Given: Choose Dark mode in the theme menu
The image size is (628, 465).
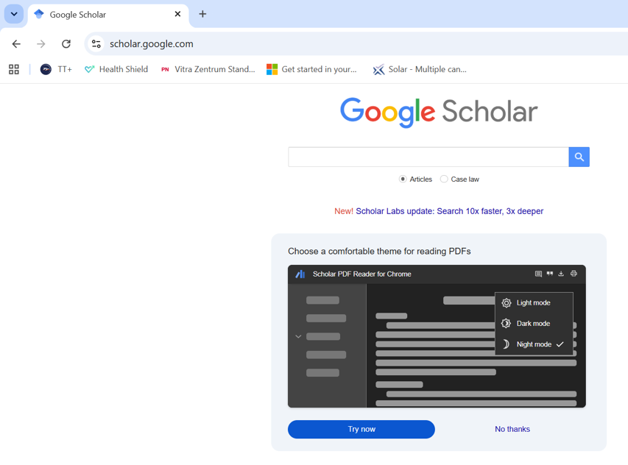Looking at the screenshot, I should click(x=534, y=323).
